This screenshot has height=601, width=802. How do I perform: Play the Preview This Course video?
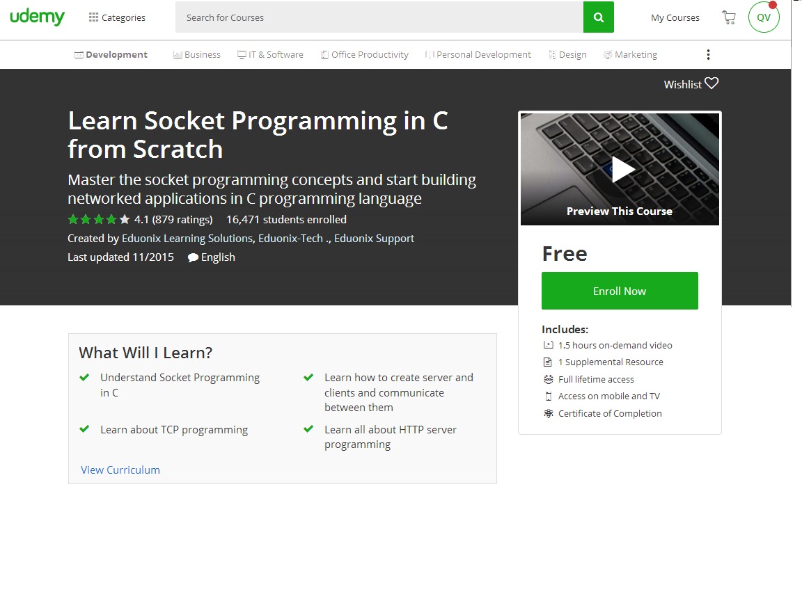tap(620, 169)
